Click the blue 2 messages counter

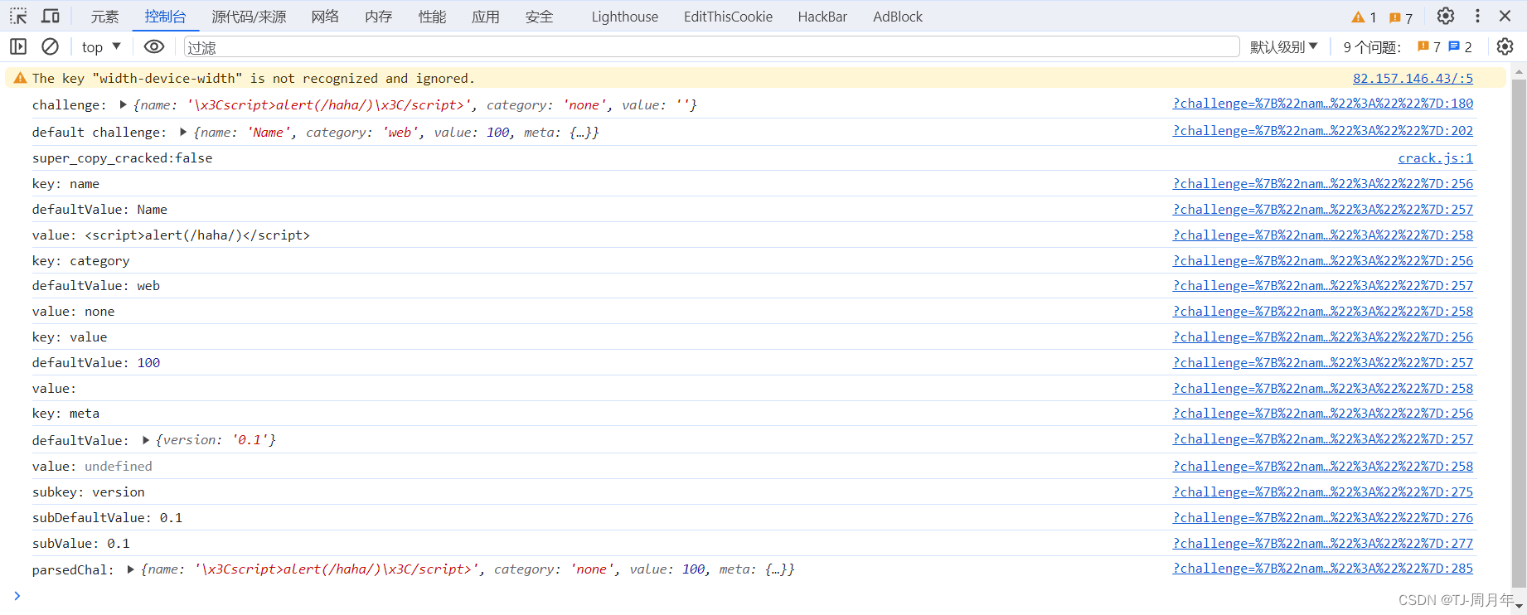click(1461, 47)
